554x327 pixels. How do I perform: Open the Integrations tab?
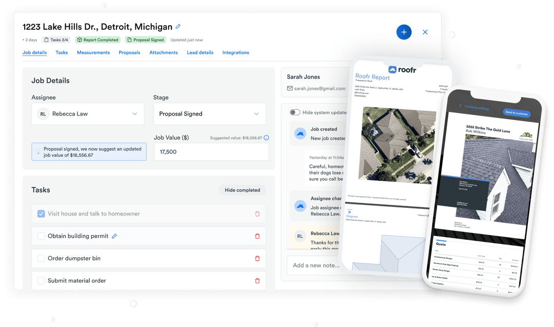coord(235,52)
